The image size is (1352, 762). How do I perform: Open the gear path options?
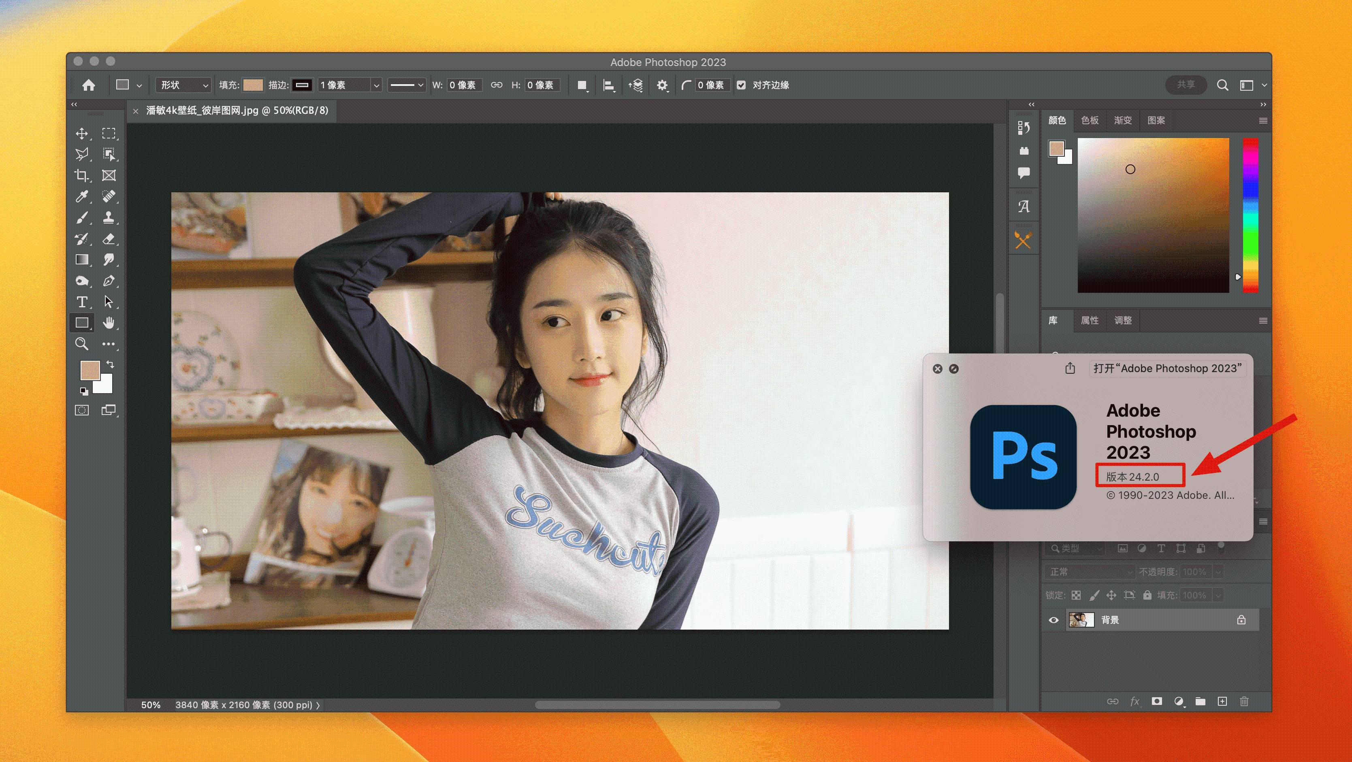coord(662,85)
